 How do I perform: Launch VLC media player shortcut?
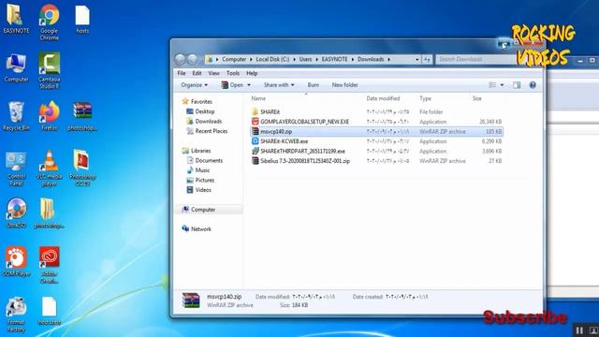pyautogui.click(x=49, y=168)
